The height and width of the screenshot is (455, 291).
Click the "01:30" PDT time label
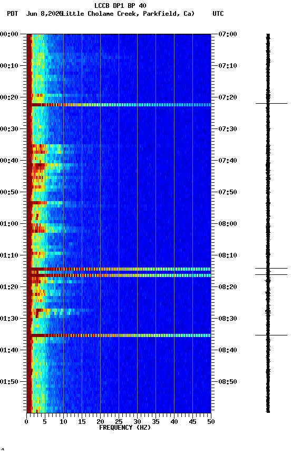click(9, 319)
